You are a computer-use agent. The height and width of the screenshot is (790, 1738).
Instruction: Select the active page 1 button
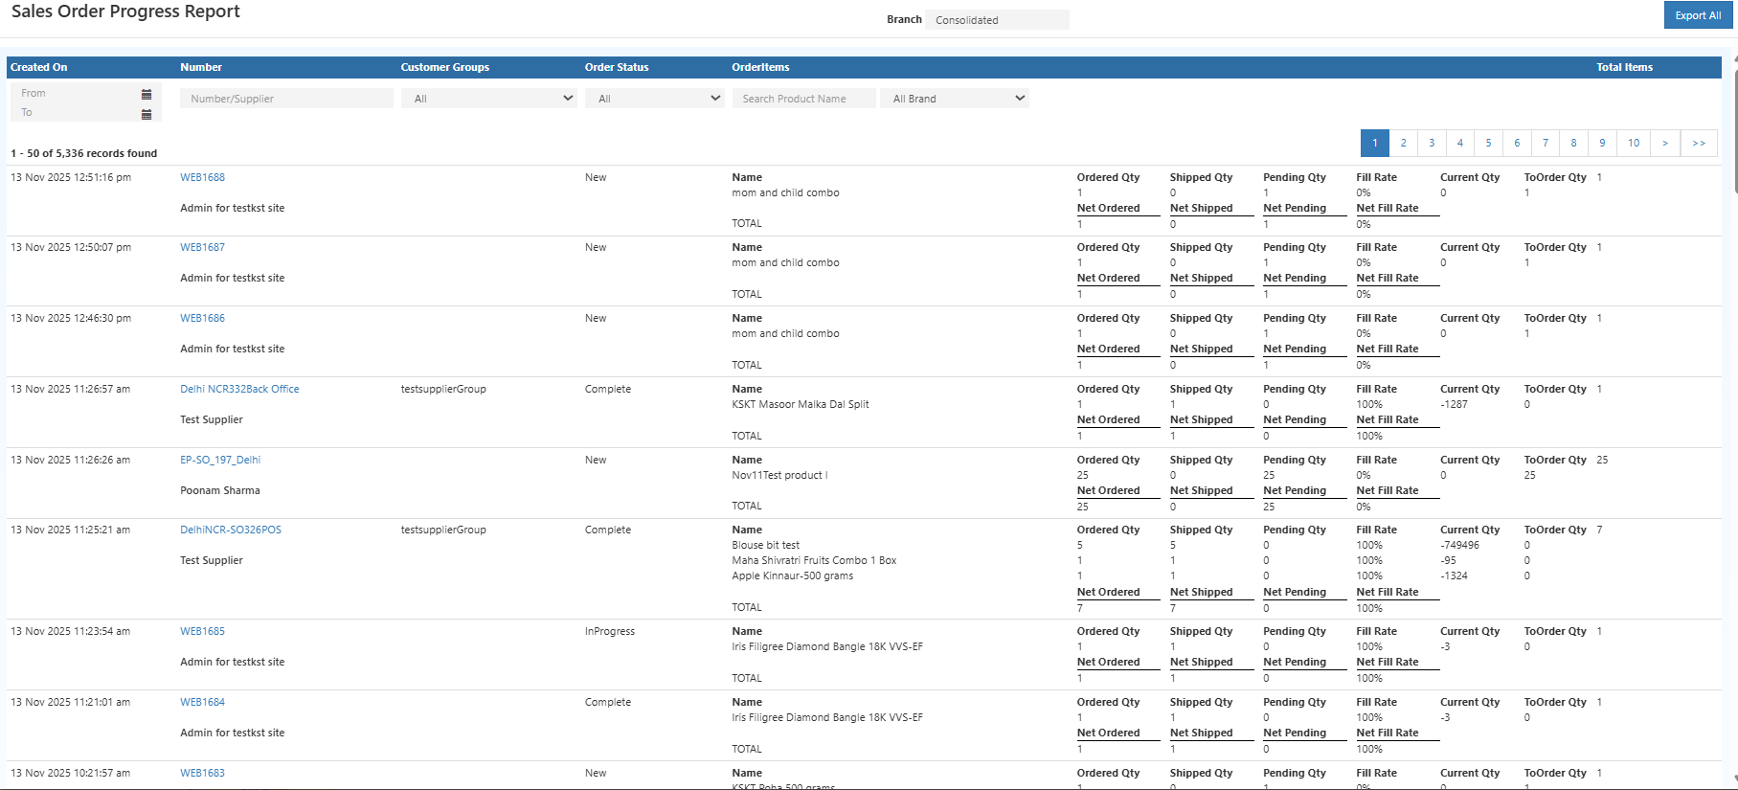tap(1375, 143)
